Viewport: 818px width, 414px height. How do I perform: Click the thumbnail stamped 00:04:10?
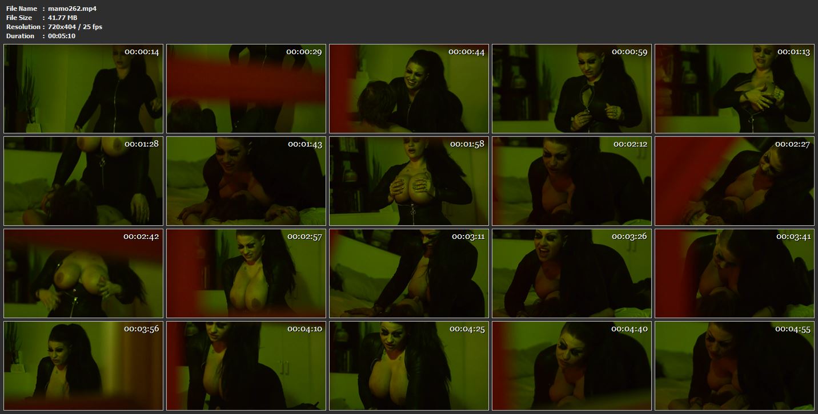[x=246, y=366]
